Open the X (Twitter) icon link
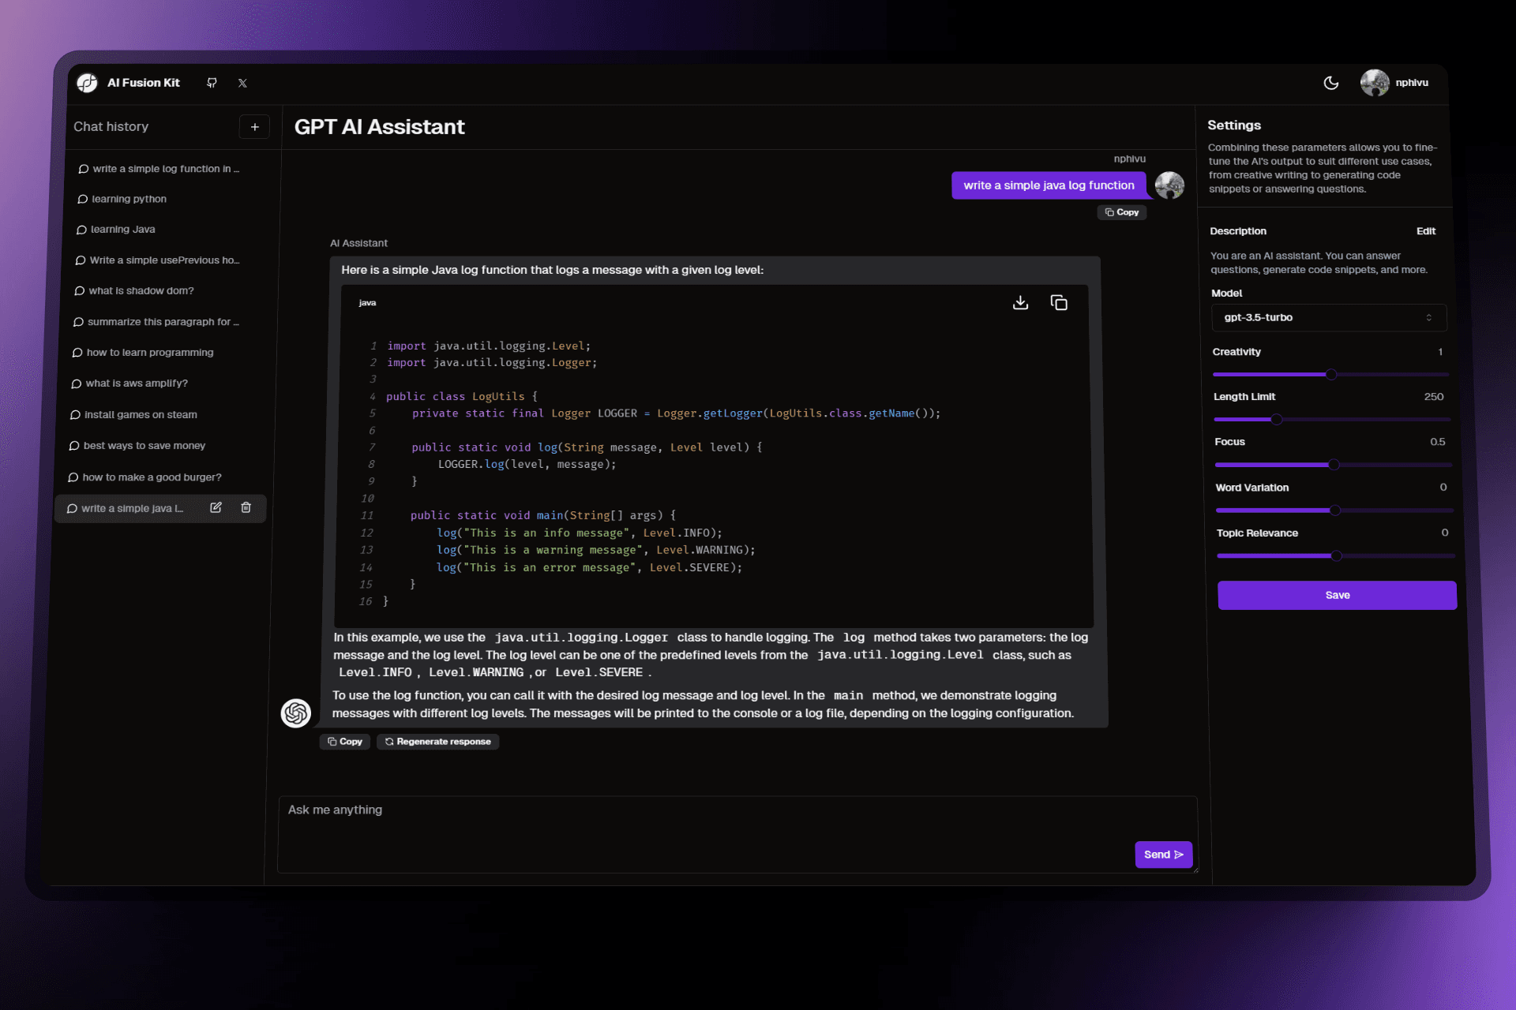Image resolution: width=1516 pixels, height=1010 pixels. pos(242,83)
